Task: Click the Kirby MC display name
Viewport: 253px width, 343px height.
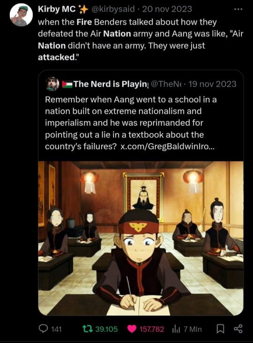Action: (x=57, y=9)
